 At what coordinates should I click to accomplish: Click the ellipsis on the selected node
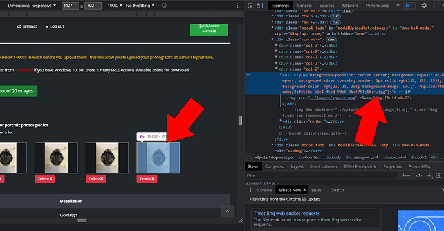pyautogui.click(x=248, y=75)
